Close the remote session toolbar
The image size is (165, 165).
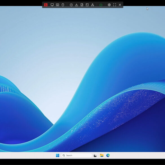click(x=120, y=5)
